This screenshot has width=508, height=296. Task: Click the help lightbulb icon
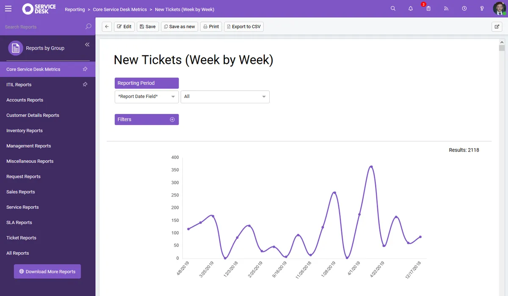(x=482, y=8)
